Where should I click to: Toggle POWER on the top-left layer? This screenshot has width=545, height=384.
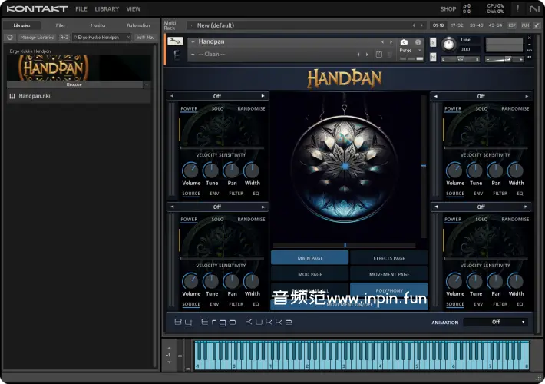(189, 109)
